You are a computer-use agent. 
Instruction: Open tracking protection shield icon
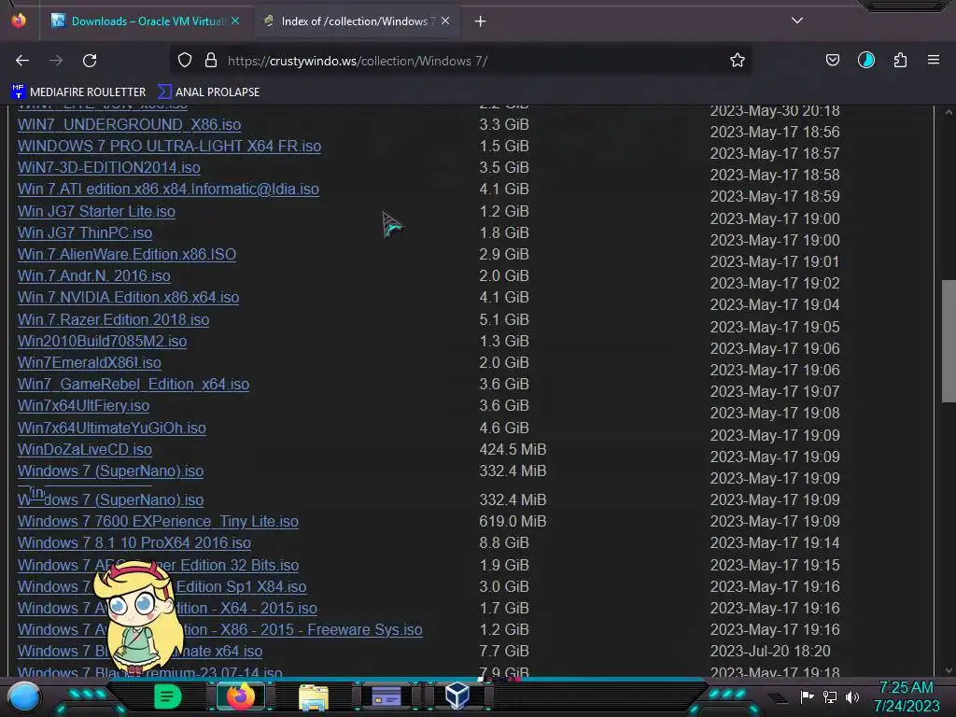tap(185, 61)
